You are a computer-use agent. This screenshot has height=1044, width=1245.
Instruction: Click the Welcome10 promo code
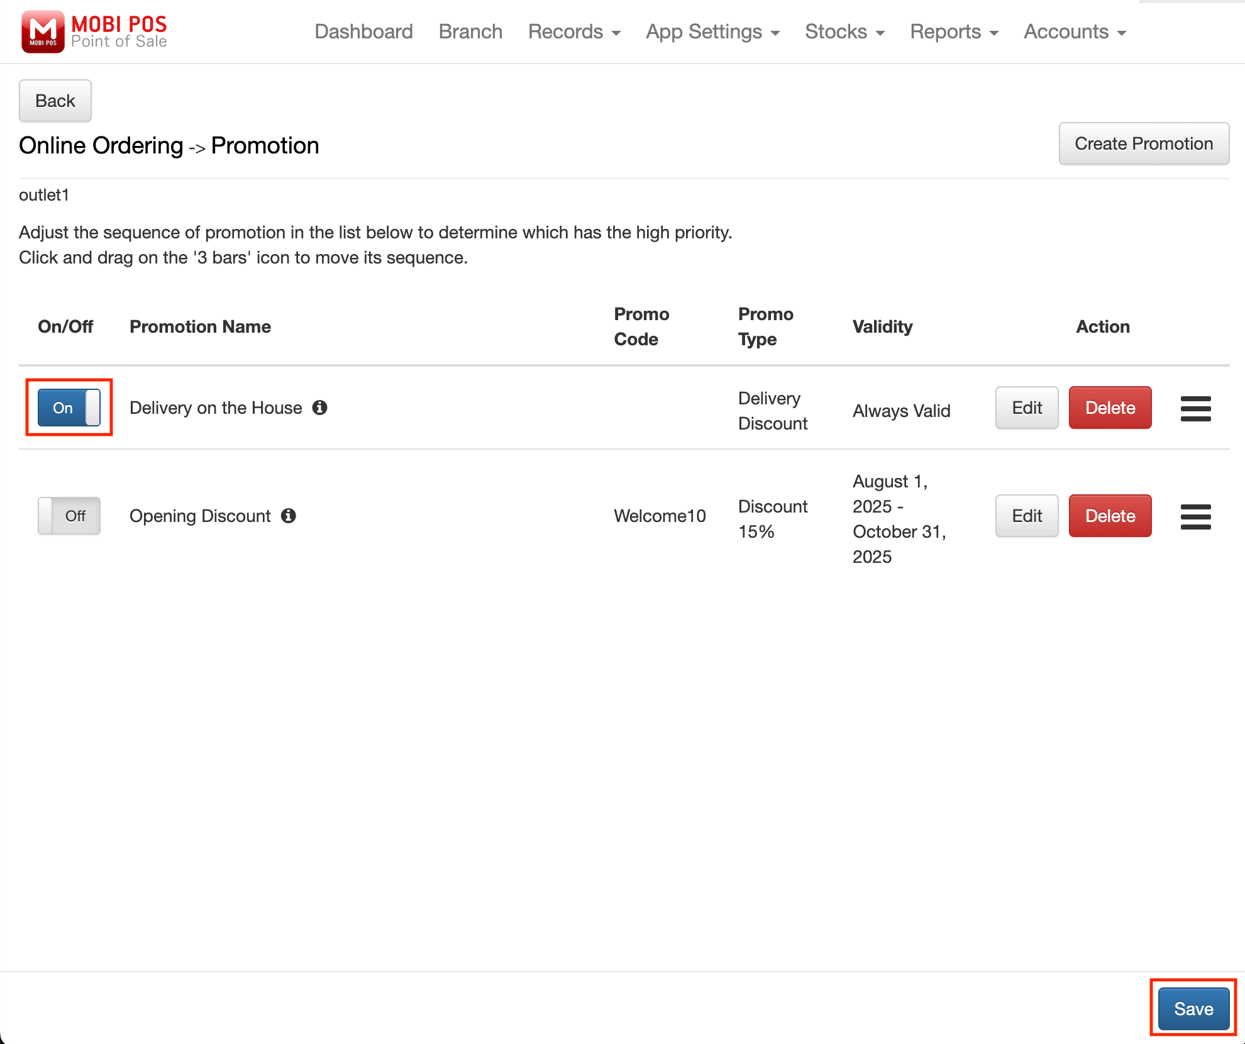(x=660, y=516)
